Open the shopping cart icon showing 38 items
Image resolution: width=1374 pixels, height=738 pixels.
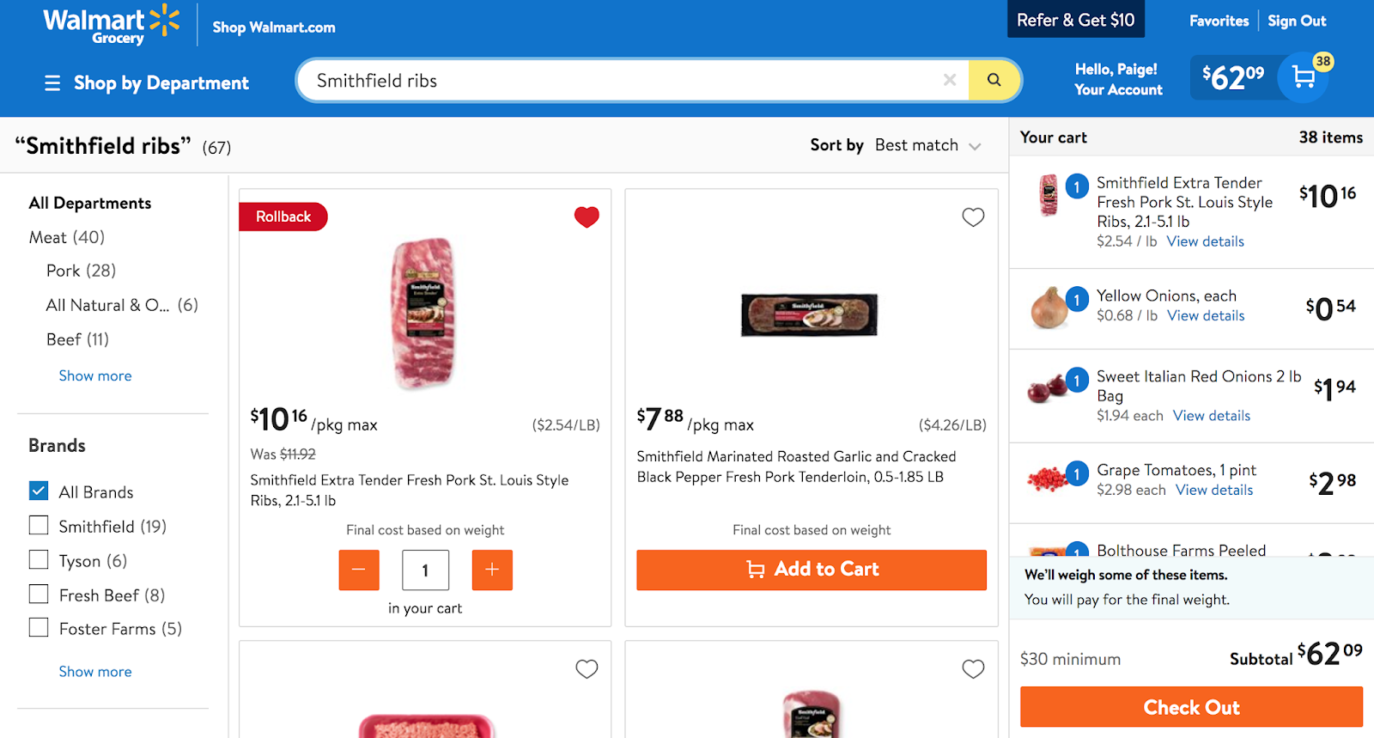pos(1304,77)
